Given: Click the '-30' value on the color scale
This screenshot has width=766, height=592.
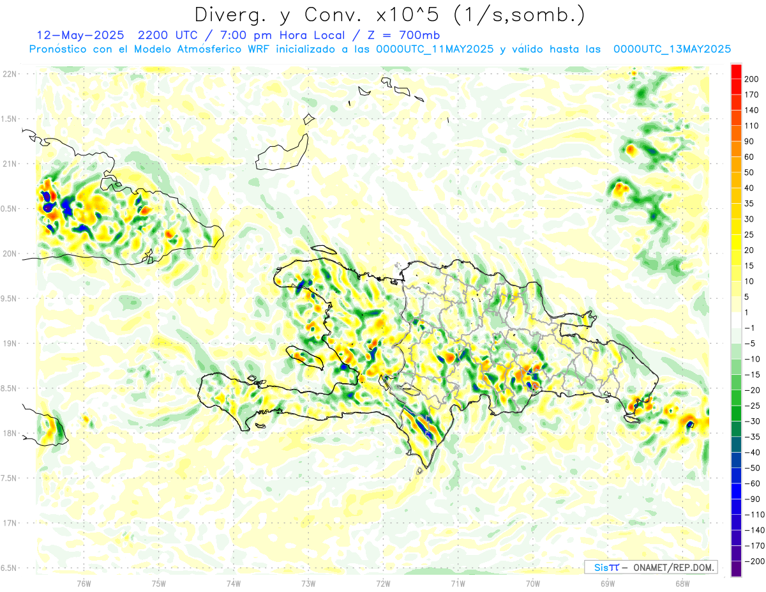Looking at the screenshot, I should (752, 421).
